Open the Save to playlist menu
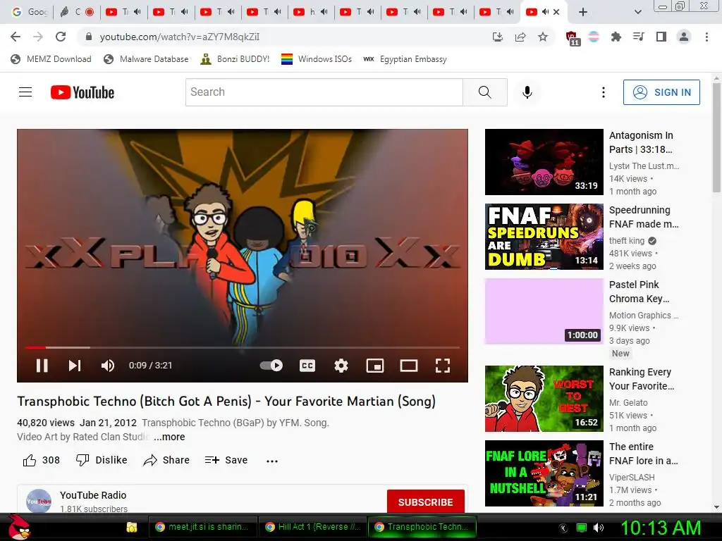722x541 pixels. pos(226,460)
